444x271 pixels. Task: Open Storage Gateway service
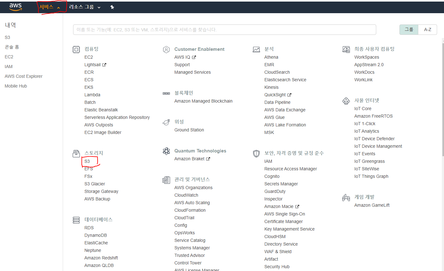tap(101, 191)
